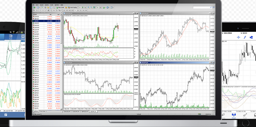Click the Templates icon
Viewport: 256px width, 127px height.
tap(112, 7)
